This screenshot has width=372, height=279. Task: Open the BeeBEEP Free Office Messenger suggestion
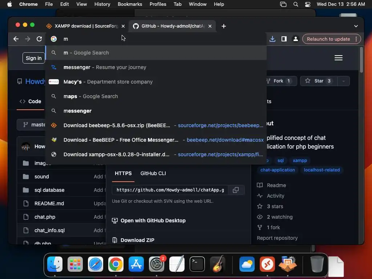(156, 140)
